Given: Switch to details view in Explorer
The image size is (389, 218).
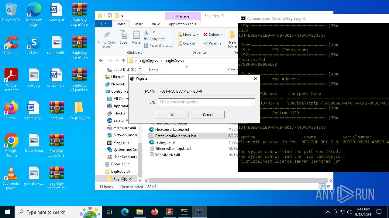Looking at the screenshot, I should (x=322, y=187).
